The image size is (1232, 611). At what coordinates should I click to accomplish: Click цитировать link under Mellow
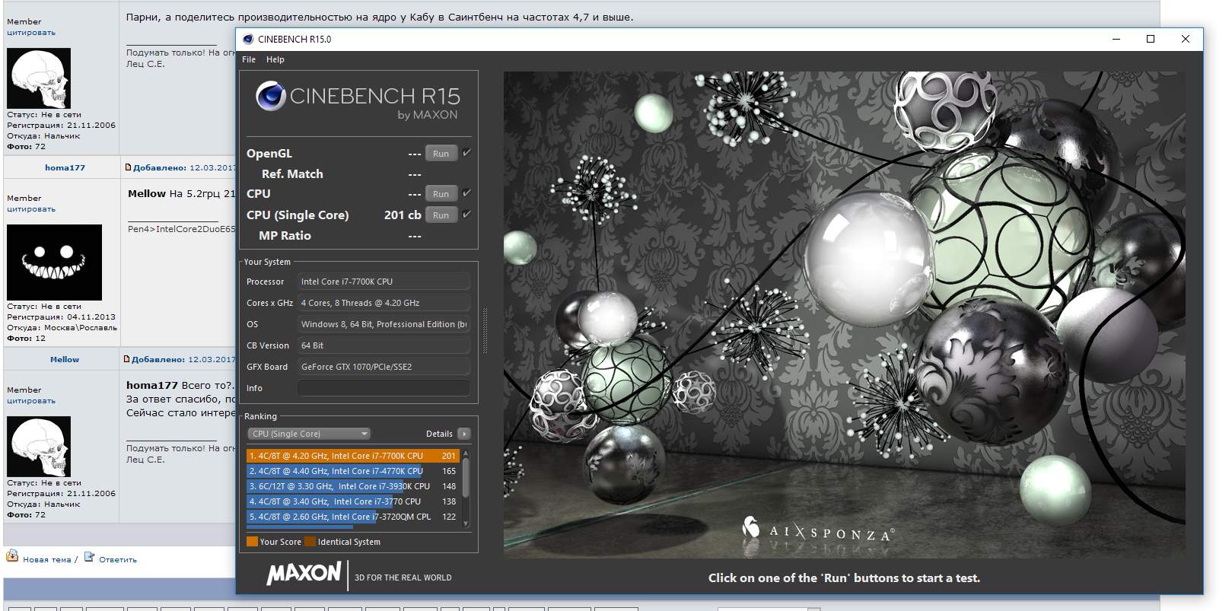31,401
